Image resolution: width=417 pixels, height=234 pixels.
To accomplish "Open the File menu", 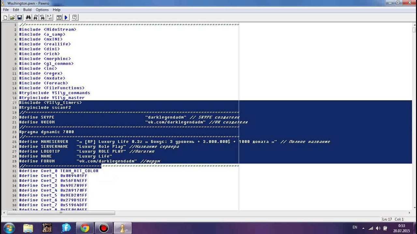I will click(x=6, y=10).
